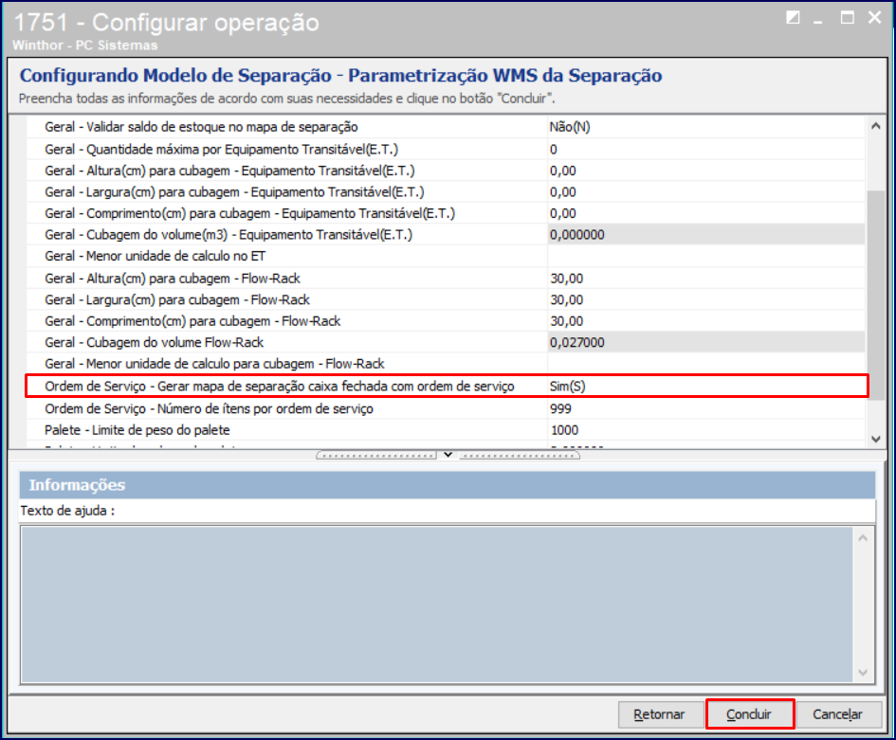Edit the value 999 for número de ítens

tap(706, 408)
